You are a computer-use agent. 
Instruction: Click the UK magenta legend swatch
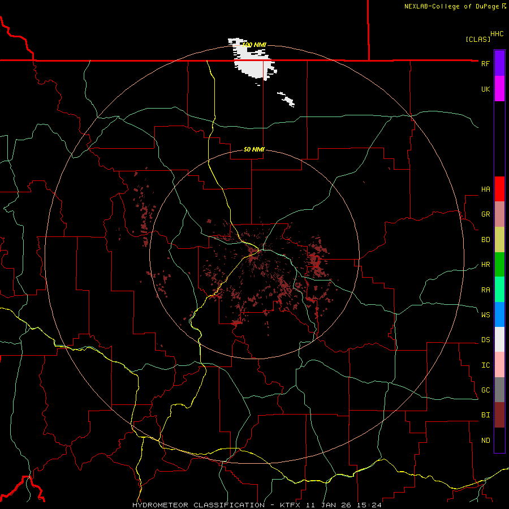(499, 89)
